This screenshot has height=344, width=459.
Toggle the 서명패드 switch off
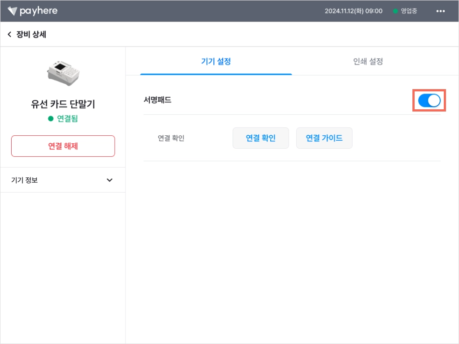pyautogui.click(x=429, y=100)
